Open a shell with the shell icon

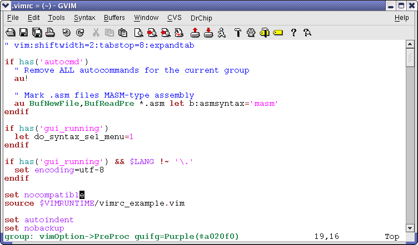pyautogui.click(x=251, y=33)
